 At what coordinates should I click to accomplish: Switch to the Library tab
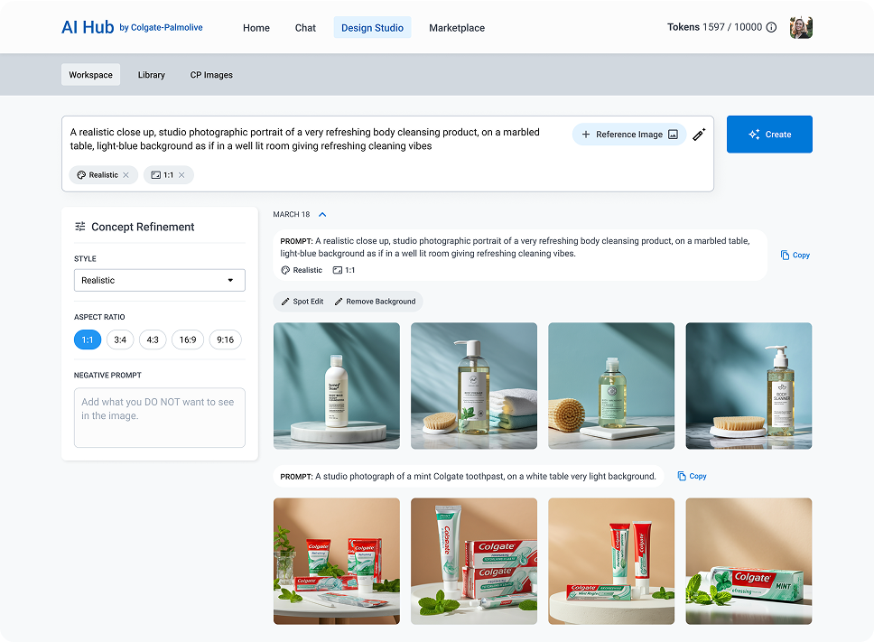(x=151, y=75)
